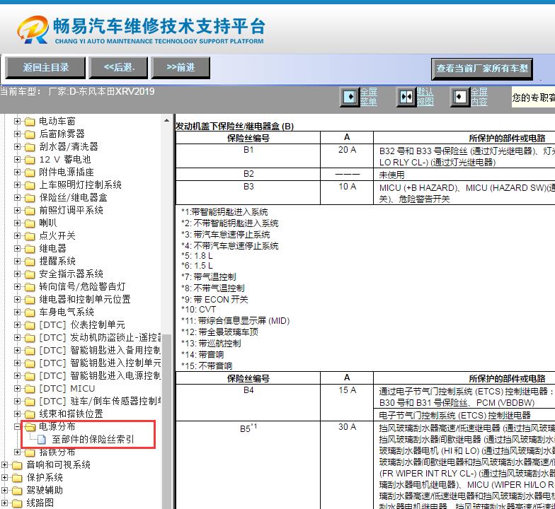
Task: Expand the 12 V 蓄电池 tree node
Action: (x=17, y=160)
